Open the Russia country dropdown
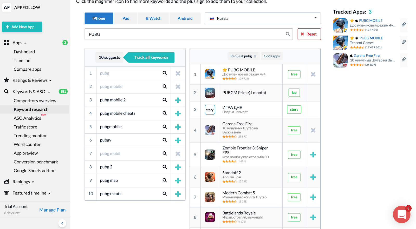416x229 pixels. 263,18
